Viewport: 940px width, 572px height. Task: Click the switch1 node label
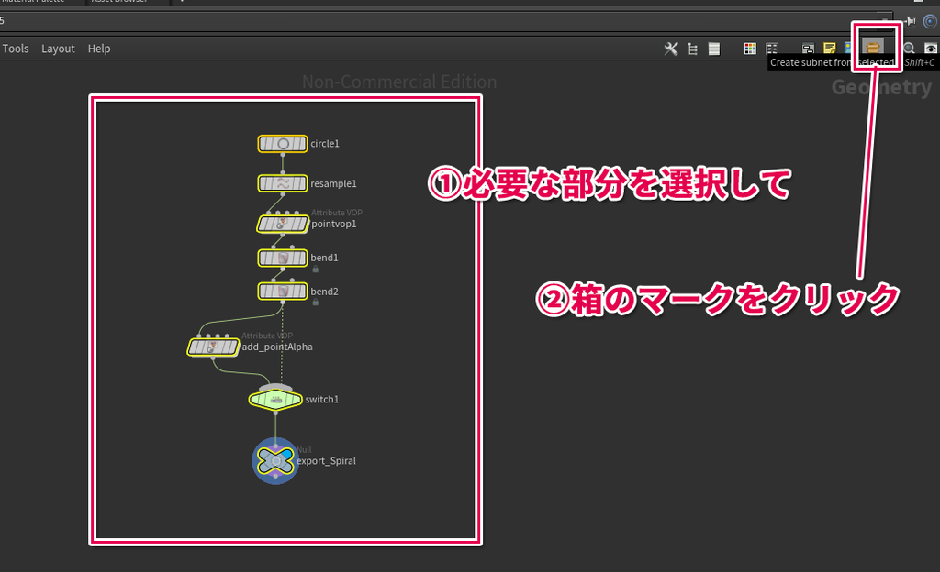click(x=322, y=399)
